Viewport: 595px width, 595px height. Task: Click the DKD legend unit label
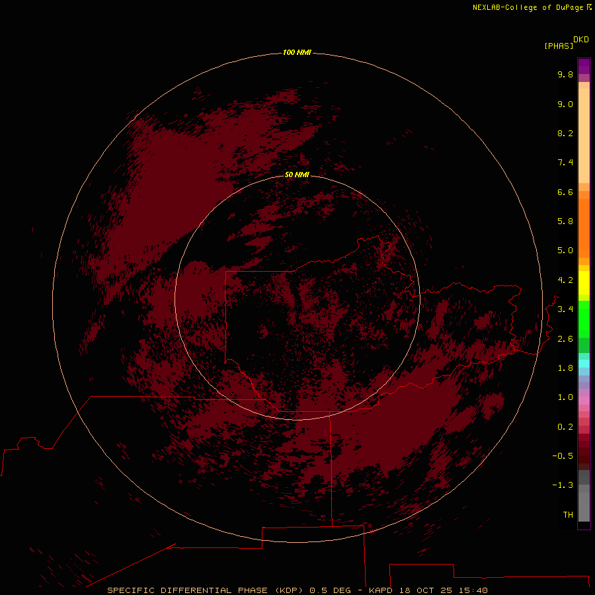point(581,39)
